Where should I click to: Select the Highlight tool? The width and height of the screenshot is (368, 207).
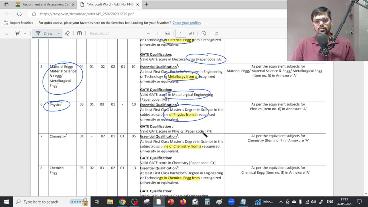click(18, 33)
